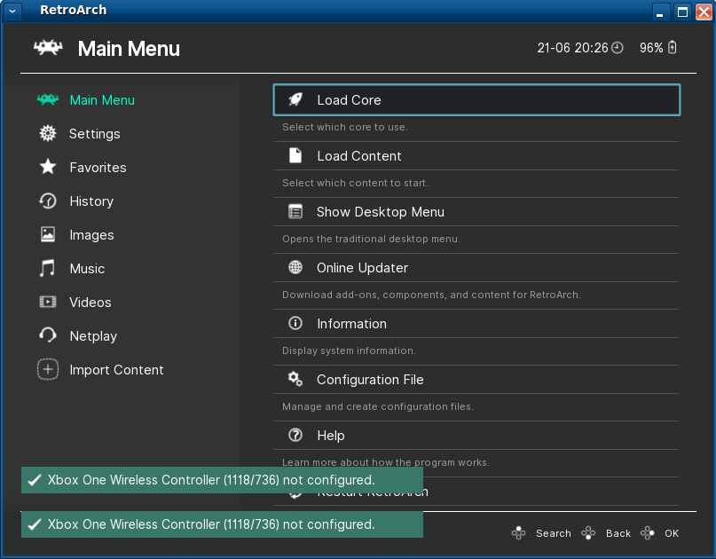The height and width of the screenshot is (559, 716).
Task: Open Favorites using the star icon
Action: click(x=48, y=167)
